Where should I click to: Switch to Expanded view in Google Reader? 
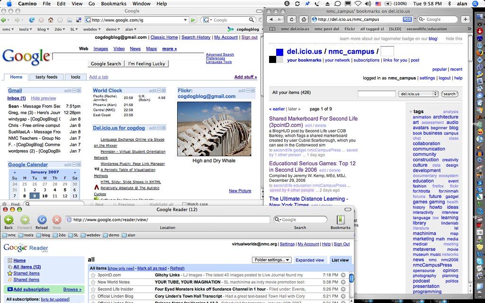[310, 260]
